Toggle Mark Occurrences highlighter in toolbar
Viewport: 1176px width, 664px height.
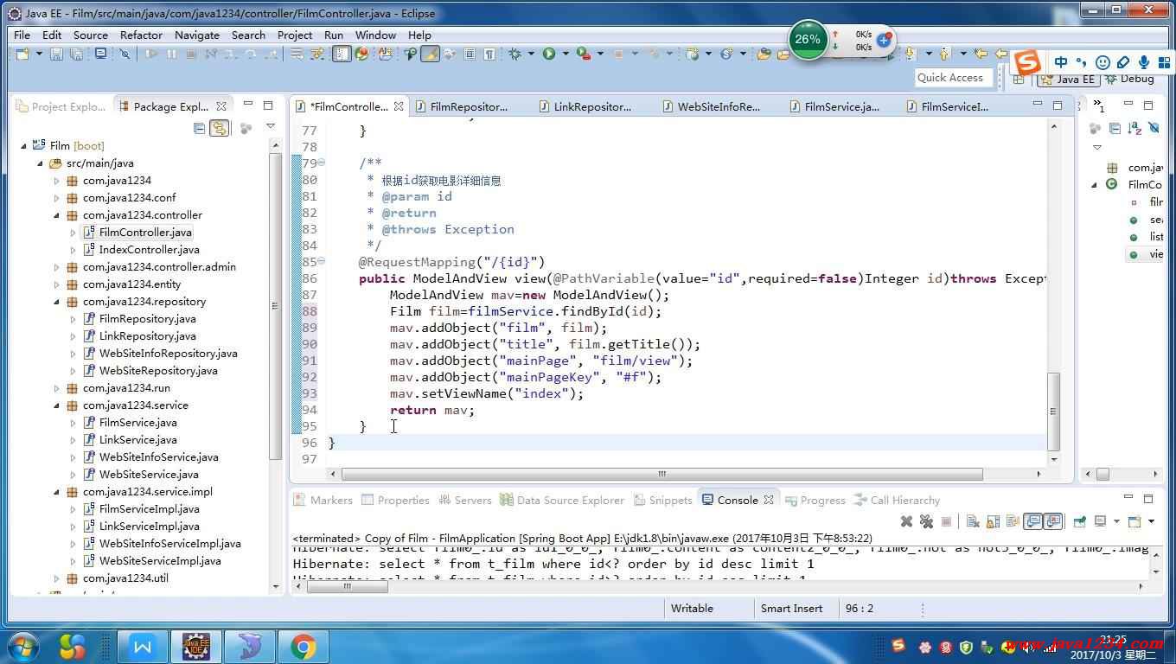point(430,54)
